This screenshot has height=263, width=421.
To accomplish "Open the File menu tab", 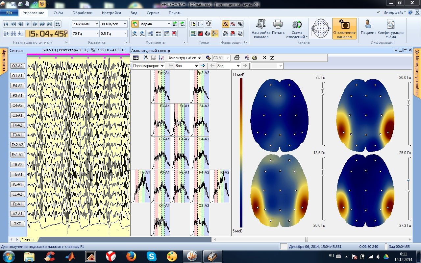I will (x=9, y=13).
